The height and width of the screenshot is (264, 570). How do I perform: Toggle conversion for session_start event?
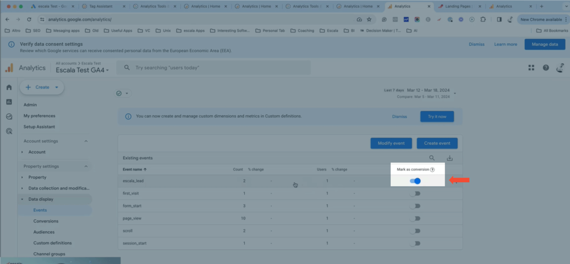coord(415,243)
